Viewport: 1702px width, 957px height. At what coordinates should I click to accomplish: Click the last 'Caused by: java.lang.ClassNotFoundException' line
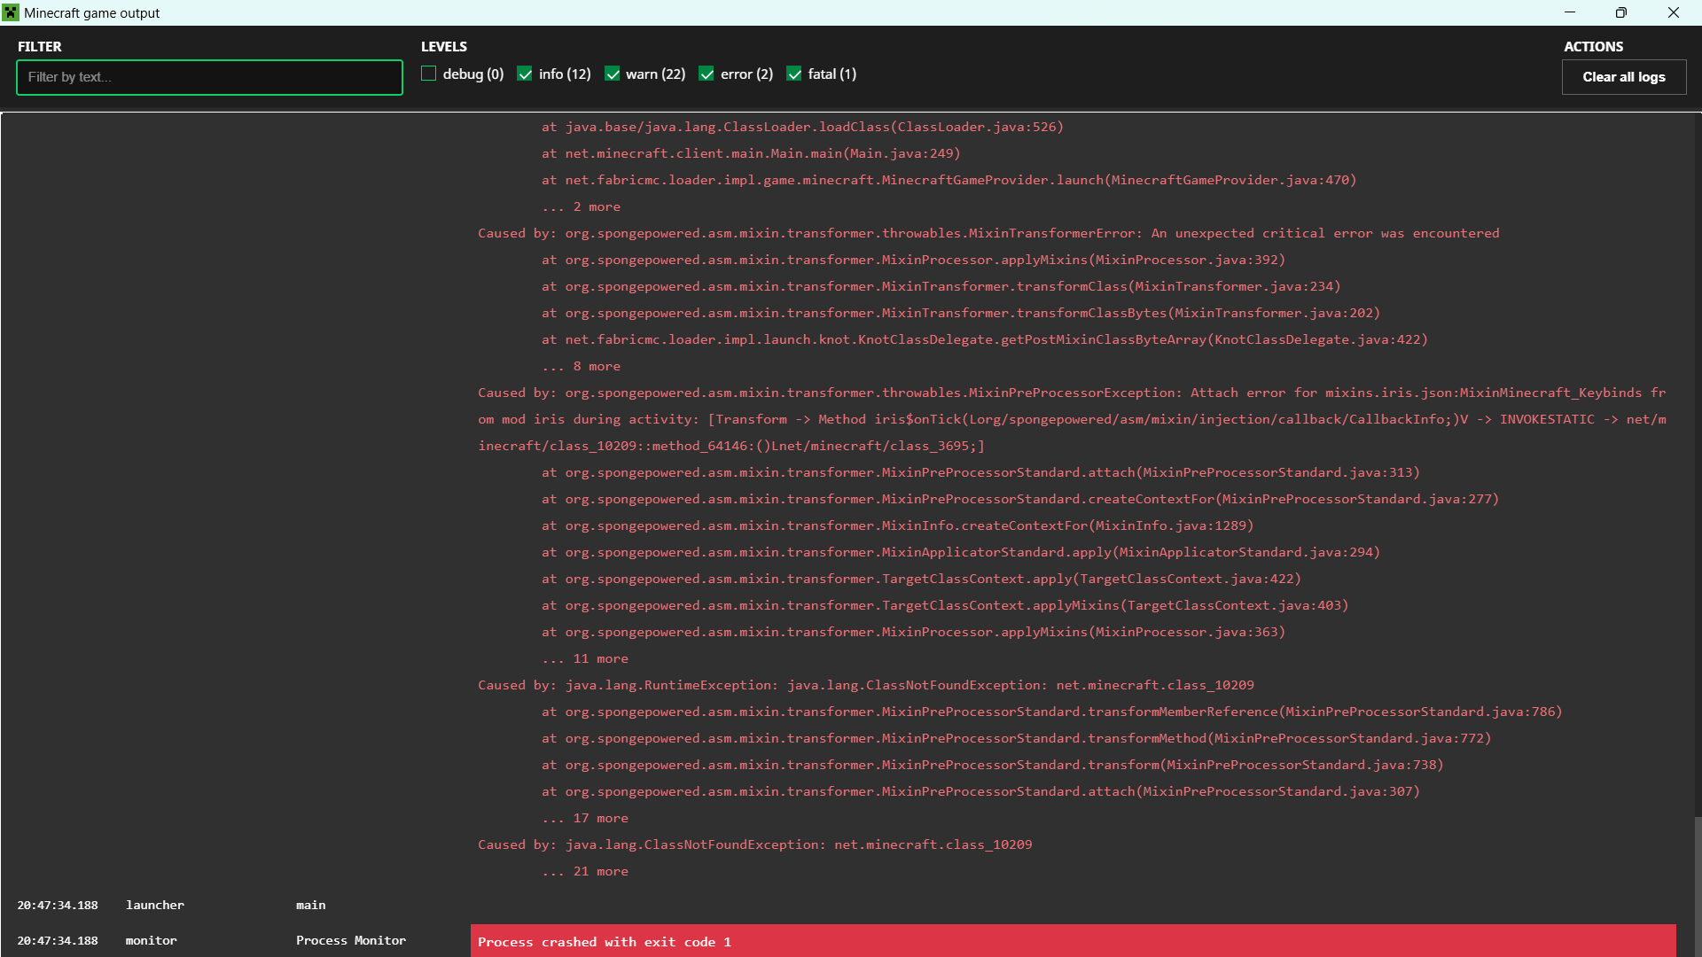pyautogui.click(x=755, y=844)
